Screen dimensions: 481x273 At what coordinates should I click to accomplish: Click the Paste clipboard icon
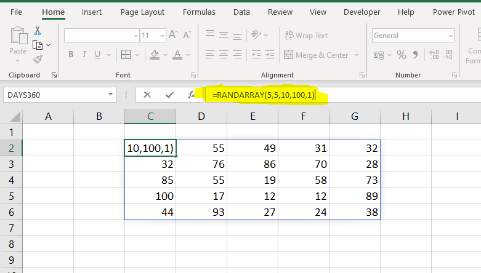(19, 36)
